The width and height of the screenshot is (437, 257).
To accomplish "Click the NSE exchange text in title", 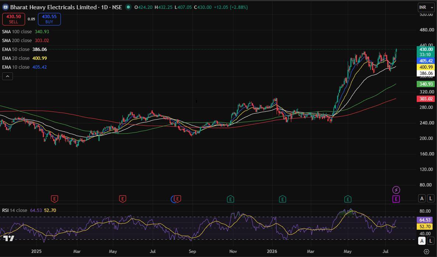I will coord(117,7).
